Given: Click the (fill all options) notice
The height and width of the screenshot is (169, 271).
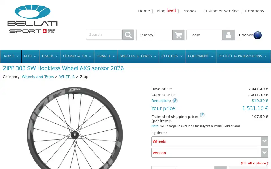Looking at the screenshot, I should 254,163.
